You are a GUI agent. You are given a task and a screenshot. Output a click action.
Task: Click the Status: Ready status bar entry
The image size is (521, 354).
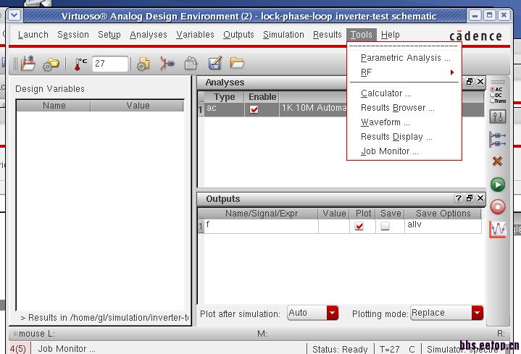[340, 350]
